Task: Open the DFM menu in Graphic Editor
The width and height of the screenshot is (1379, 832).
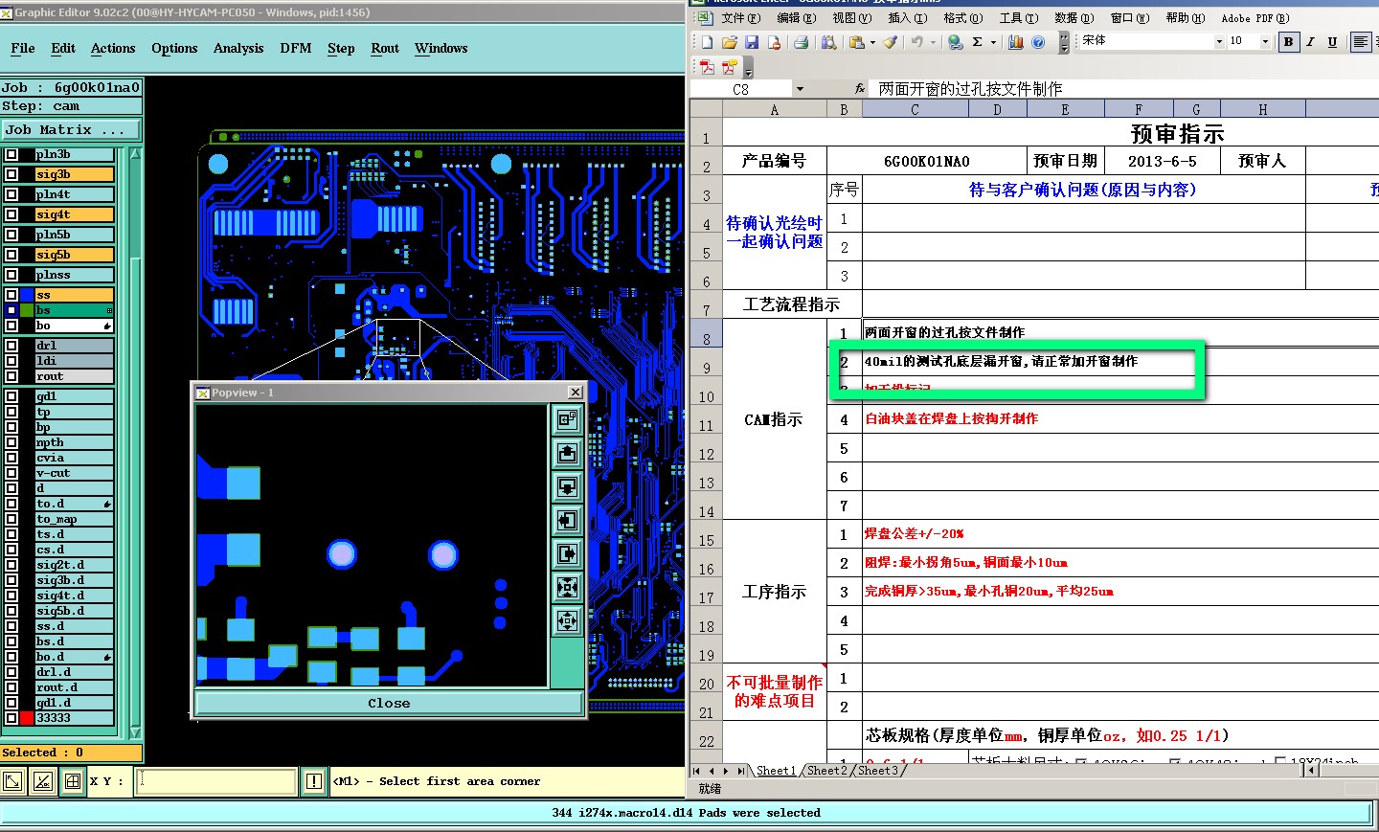Action: click(x=296, y=48)
